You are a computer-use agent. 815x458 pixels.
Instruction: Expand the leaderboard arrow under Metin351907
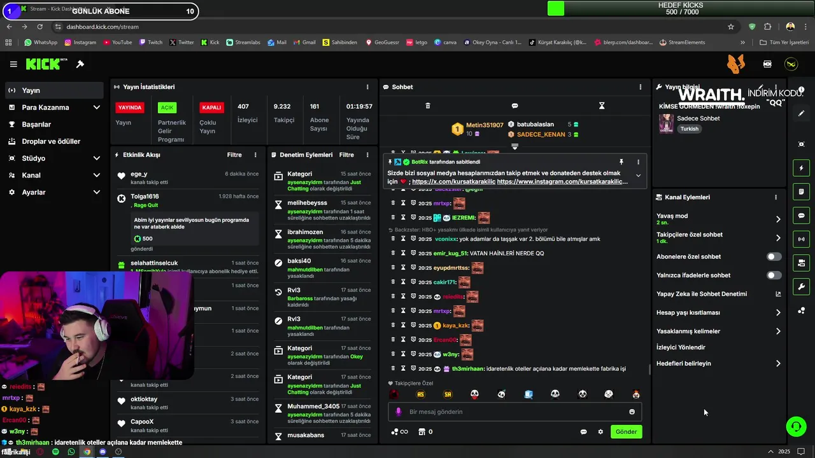coord(514,146)
